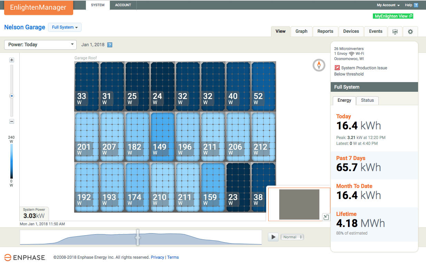Collapse the minimap overview with arrow icon

pos(326,217)
